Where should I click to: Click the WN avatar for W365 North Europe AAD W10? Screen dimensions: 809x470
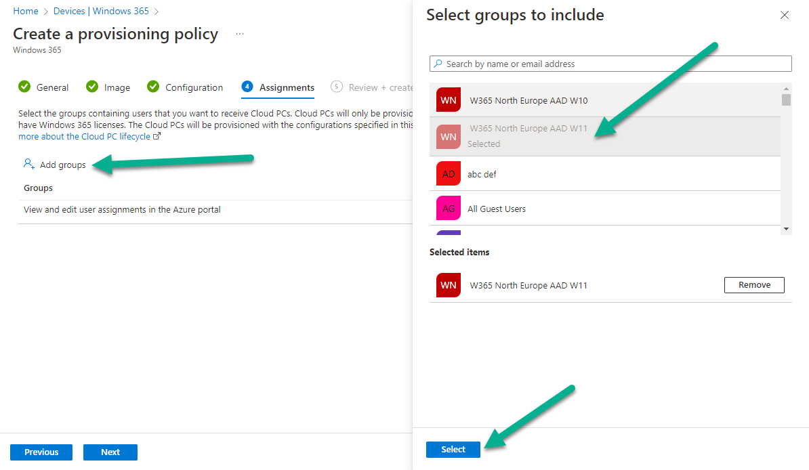point(449,100)
